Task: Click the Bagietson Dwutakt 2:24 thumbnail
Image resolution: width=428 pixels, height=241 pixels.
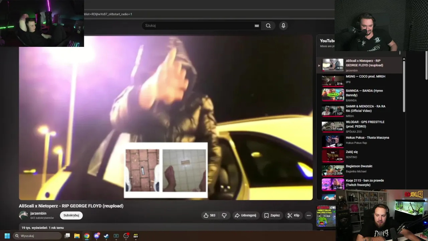Action: coord(333,170)
